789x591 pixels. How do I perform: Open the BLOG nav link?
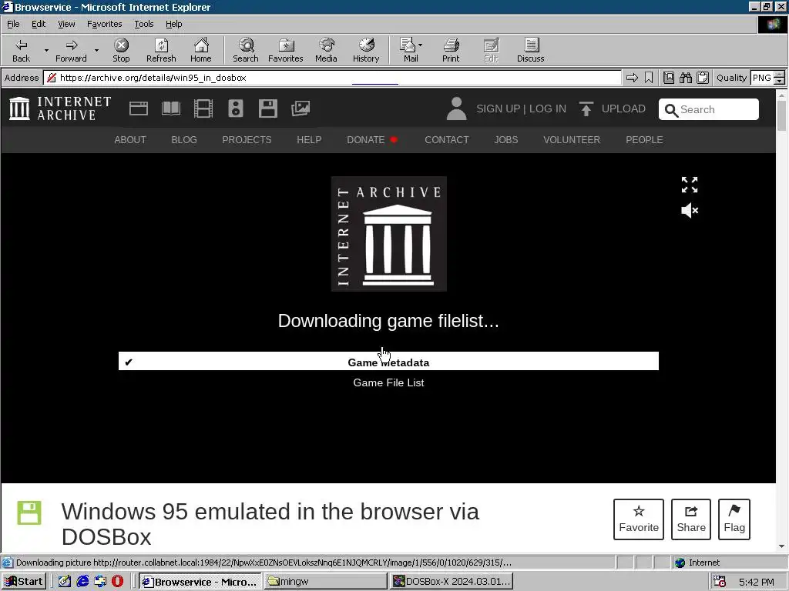[183, 140]
